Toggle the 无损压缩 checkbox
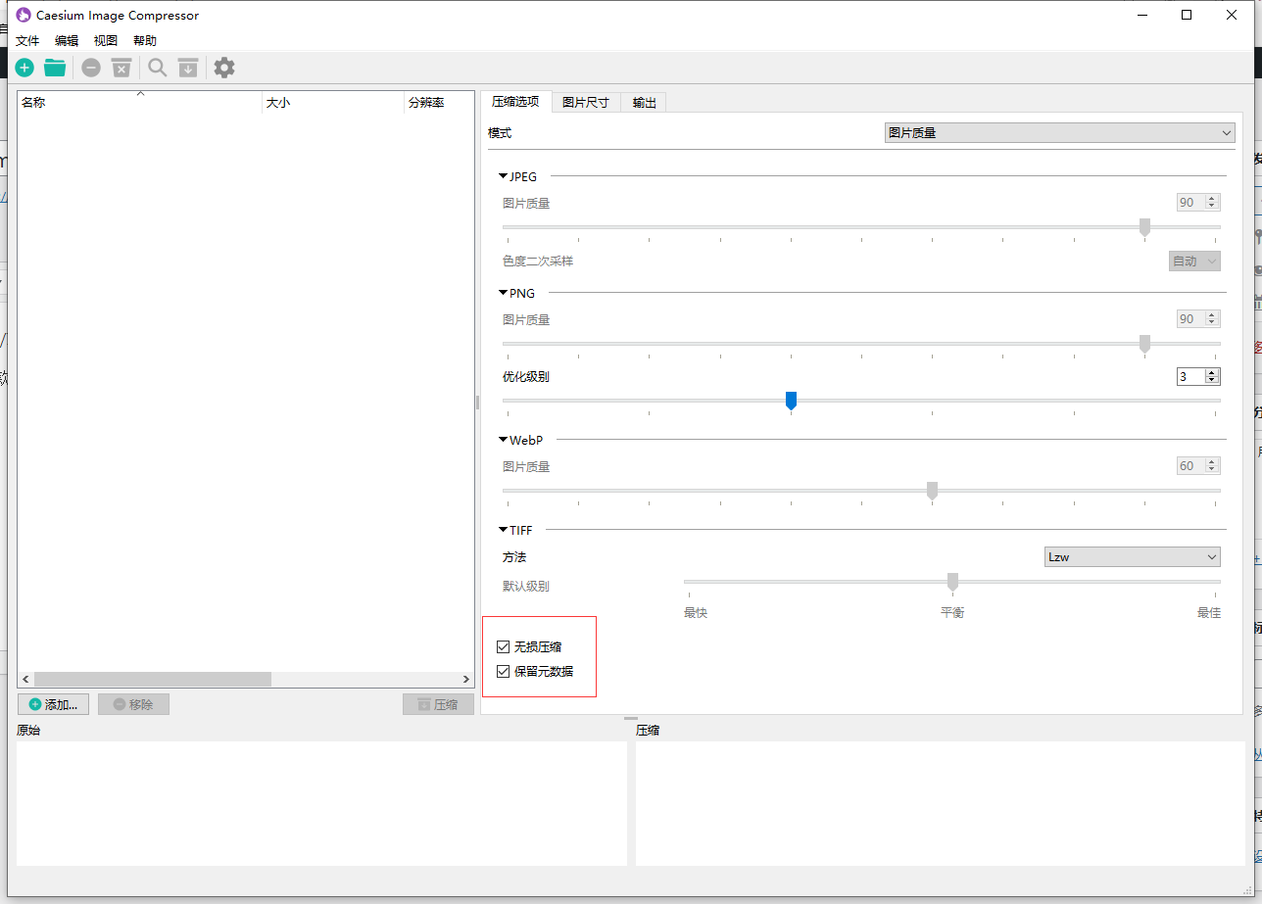1262x904 pixels. point(504,647)
